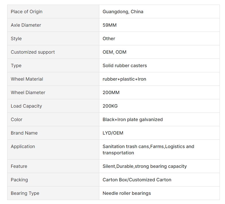
Task: Click the LYD/OEM brand value
Action: coord(113,133)
